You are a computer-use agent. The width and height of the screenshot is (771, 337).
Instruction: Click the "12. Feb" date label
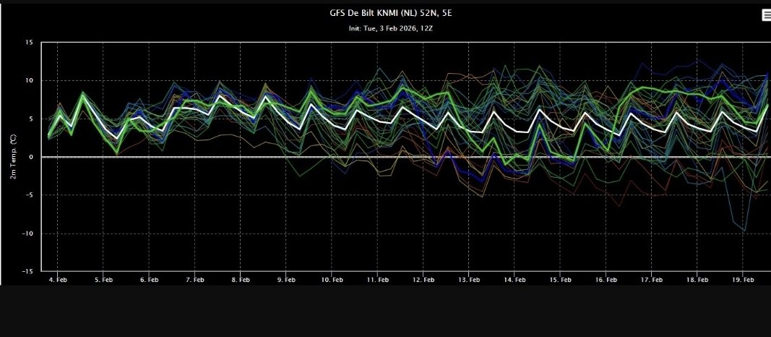pos(423,280)
